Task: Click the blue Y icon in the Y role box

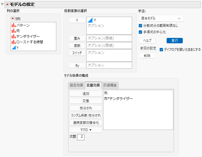Action: 90,20
